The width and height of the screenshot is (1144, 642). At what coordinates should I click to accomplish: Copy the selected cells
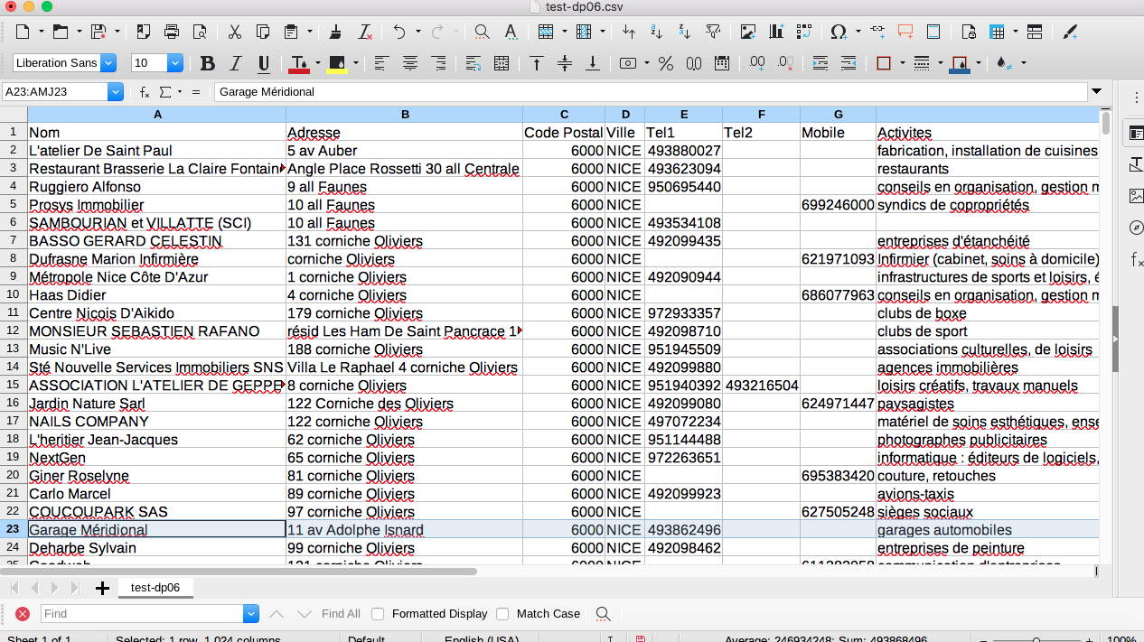[263, 33]
